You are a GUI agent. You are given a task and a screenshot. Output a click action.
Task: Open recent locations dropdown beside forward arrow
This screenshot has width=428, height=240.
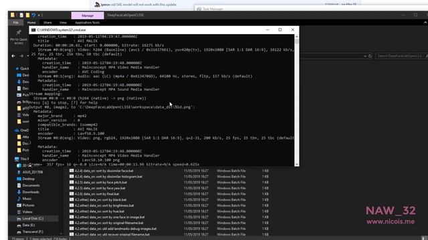tap(28, 56)
